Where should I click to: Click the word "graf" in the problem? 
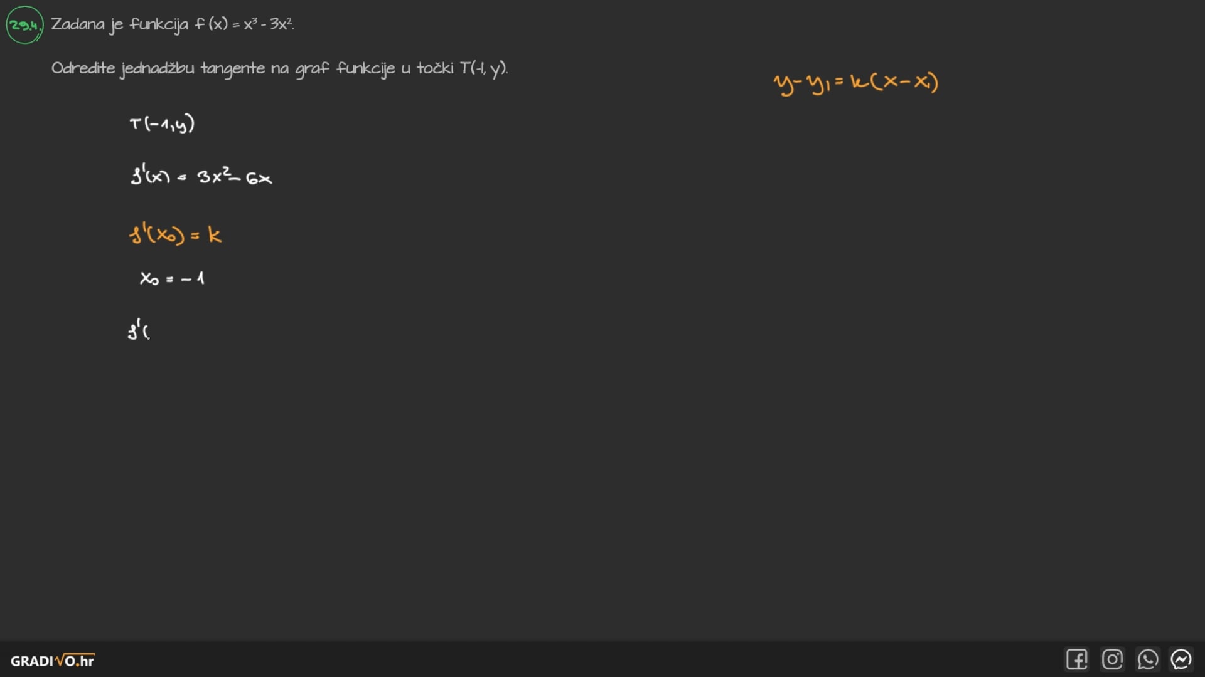click(312, 68)
